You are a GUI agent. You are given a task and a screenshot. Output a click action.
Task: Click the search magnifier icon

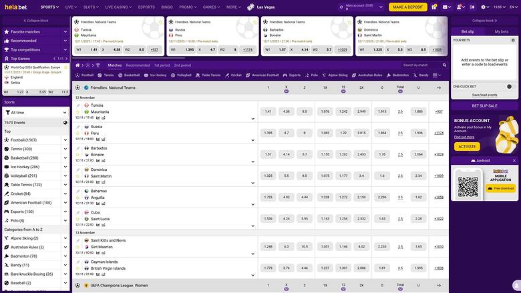(444, 65)
